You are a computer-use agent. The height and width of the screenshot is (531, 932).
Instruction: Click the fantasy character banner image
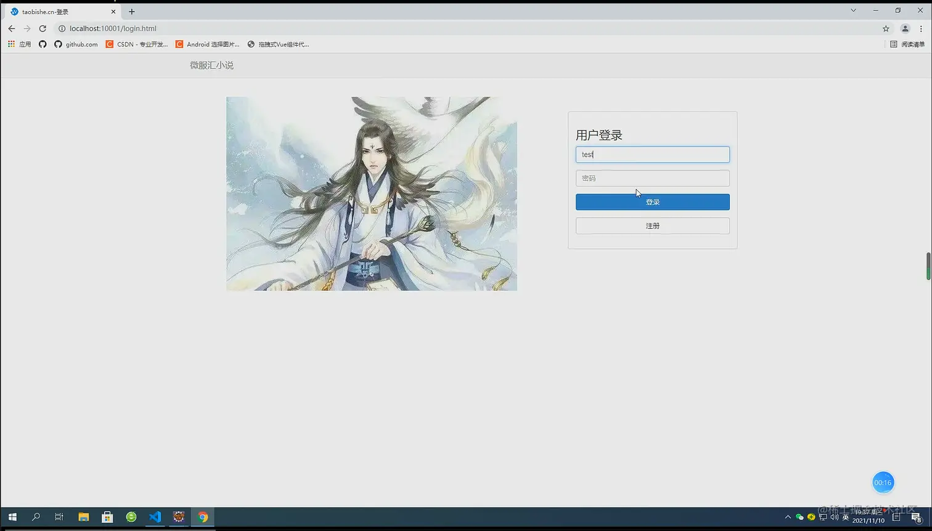(x=372, y=193)
